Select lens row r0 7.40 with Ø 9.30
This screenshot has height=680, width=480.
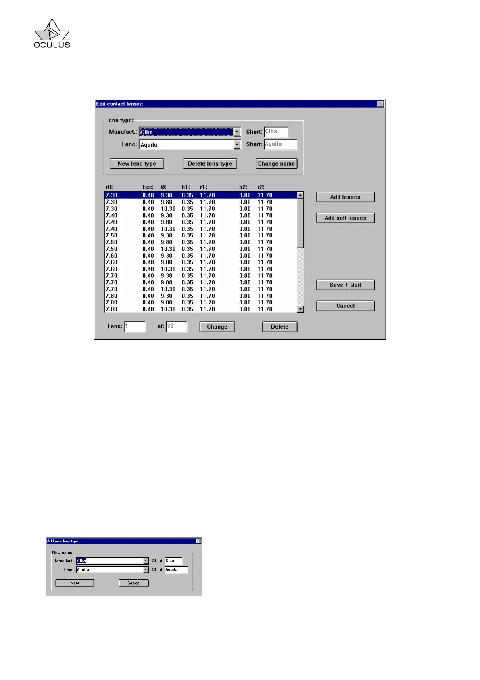200,216
